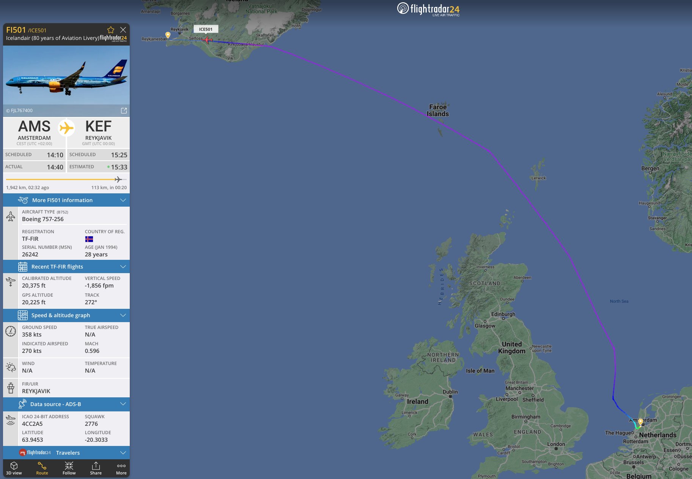Open the Icelandair aircraft photo
This screenshot has height=479, width=692.
pyautogui.click(x=66, y=75)
